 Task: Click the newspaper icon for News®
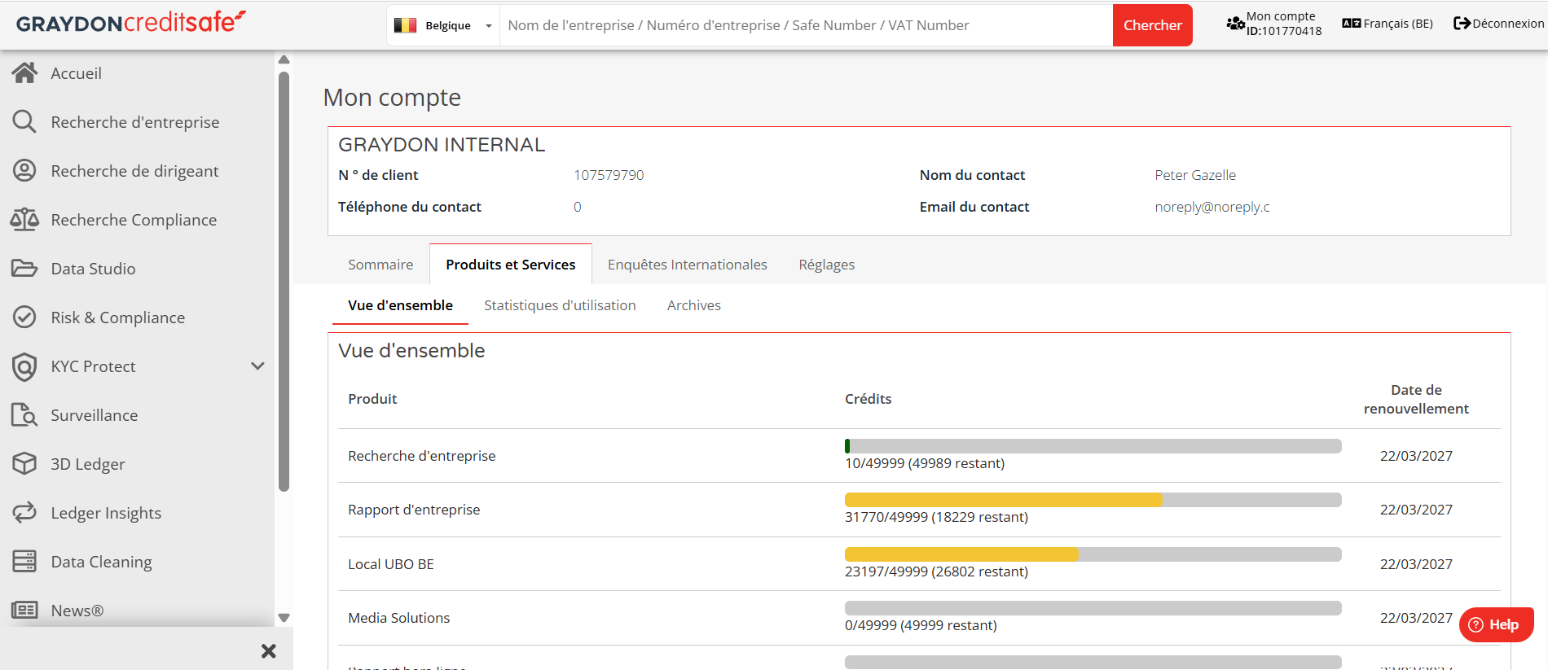tap(24, 610)
